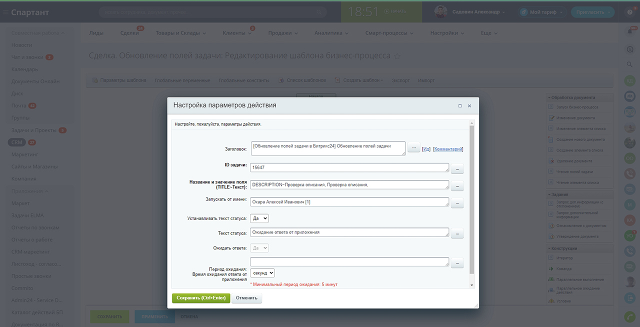This screenshot has width=640, height=327.
Task: Click the Сохранить (Ctrl+Enter) button
Action: [x=201, y=298]
